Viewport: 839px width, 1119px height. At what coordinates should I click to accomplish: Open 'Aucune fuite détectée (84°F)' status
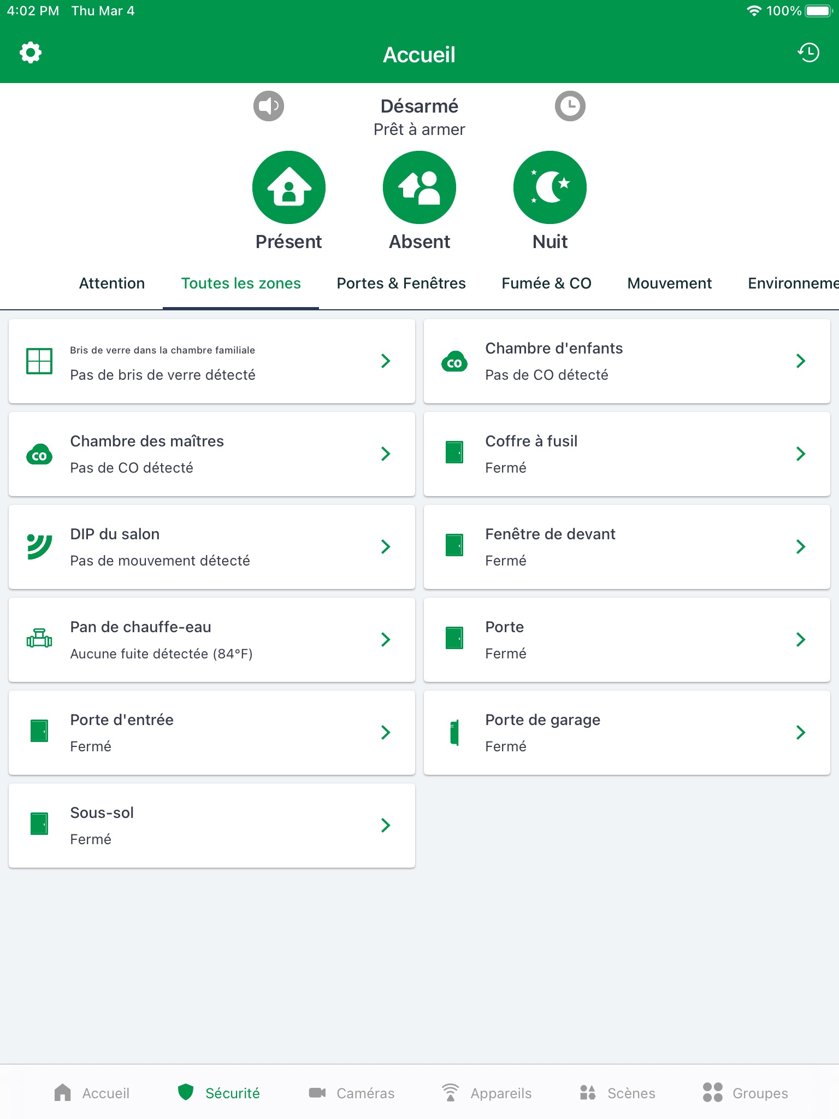[x=161, y=653]
